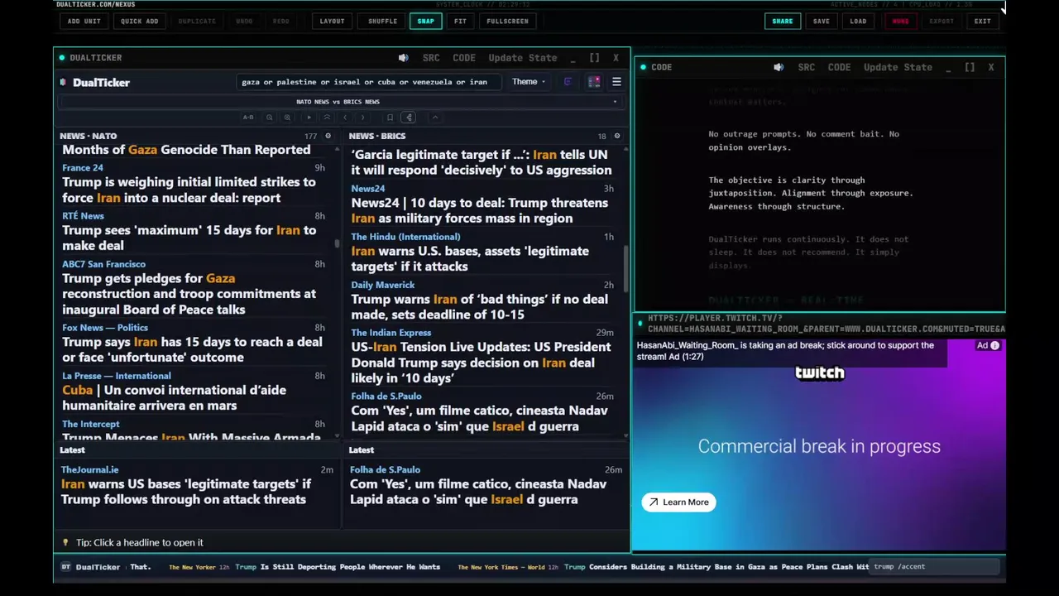
Task: Click the DualTicker logo icon
Action: (64, 82)
